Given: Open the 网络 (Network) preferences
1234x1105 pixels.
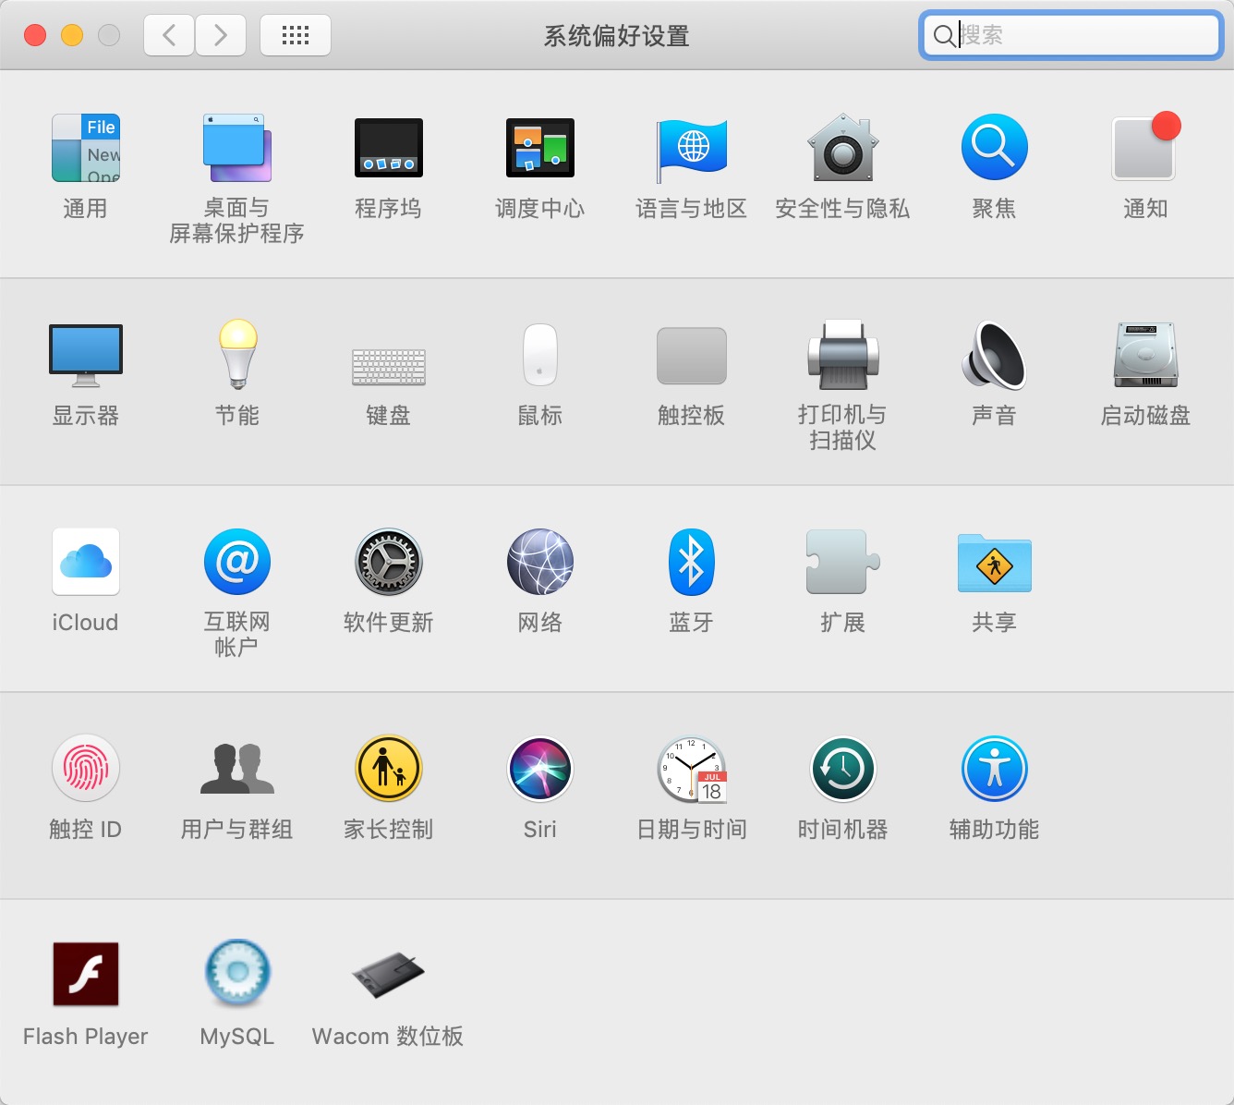Looking at the screenshot, I should (x=540, y=562).
